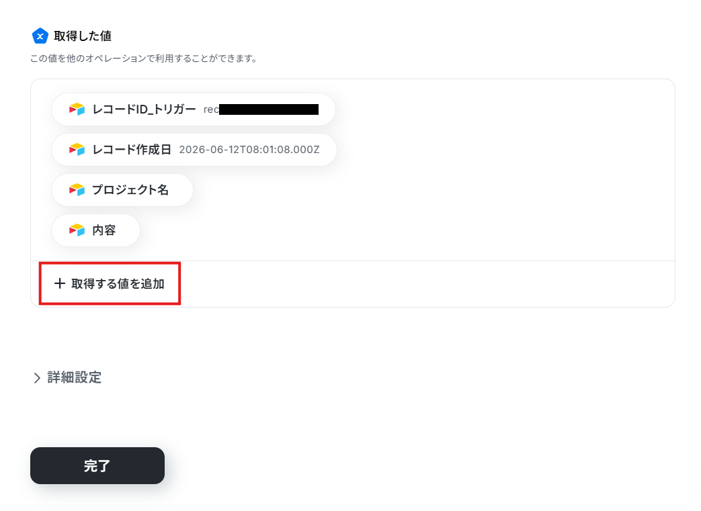Choose the プロジェクト名 value label
Viewport: 701px width, 511px height.
[130, 190]
